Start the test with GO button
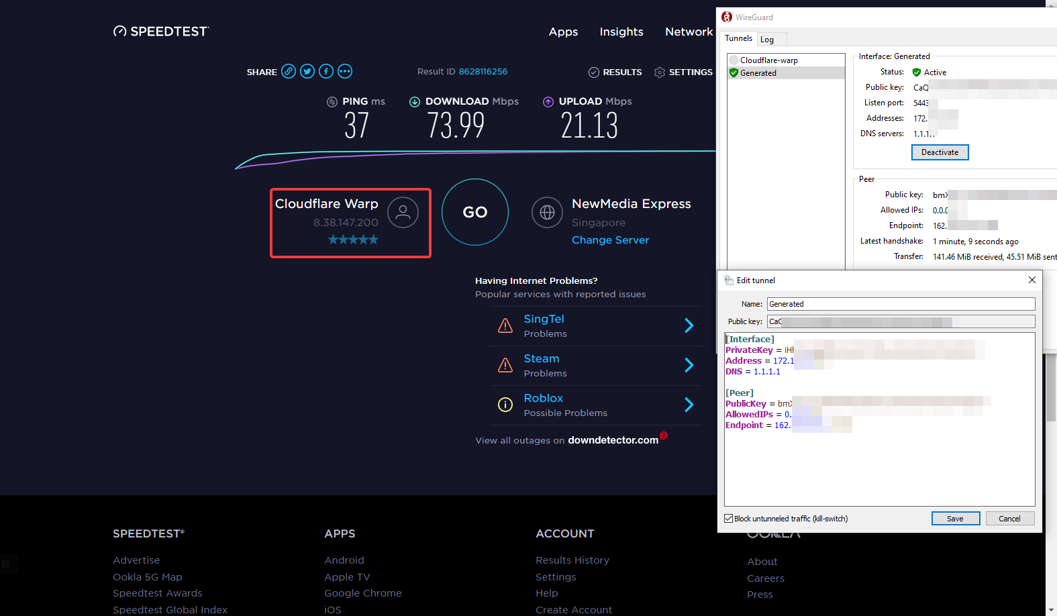 coord(475,212)
